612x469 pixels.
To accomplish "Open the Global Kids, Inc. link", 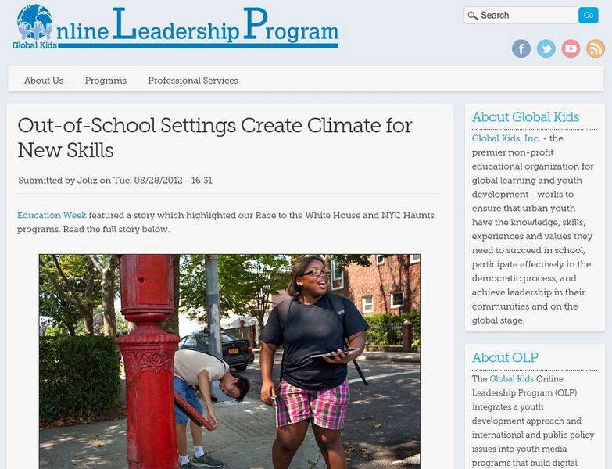I will click(506, 138).
